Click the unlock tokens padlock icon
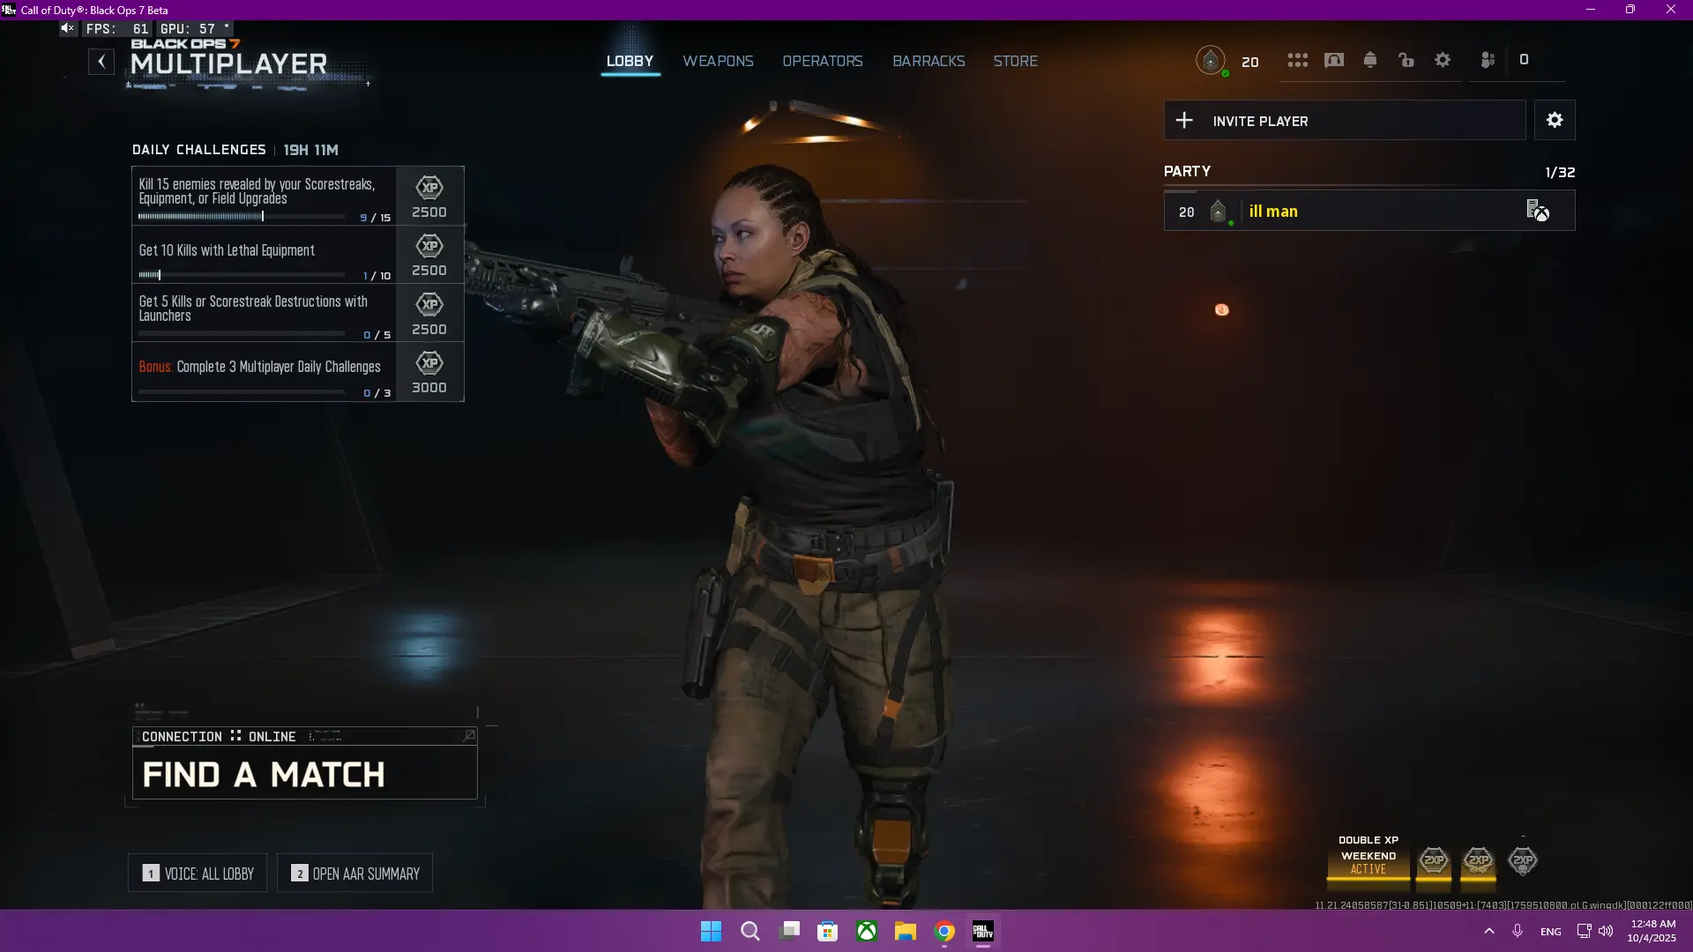This screenshot has height=952, width=1693. coord(1406,60)
